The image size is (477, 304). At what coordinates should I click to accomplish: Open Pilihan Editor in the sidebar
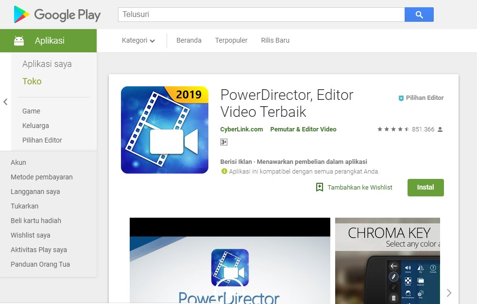pos(42,140)
